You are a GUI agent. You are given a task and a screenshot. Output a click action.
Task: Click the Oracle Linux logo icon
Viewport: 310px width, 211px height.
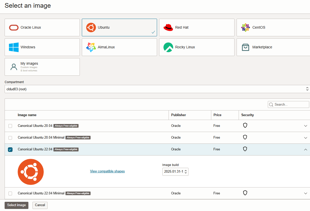point(14,28)
